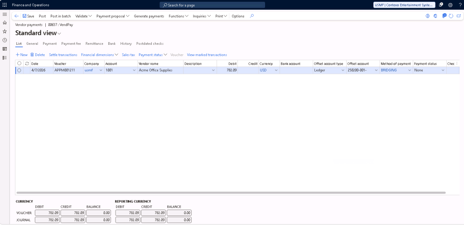This screenshot has height=225, width=464.
Task: Go to Home in the left sidebar
Action: 5,23
